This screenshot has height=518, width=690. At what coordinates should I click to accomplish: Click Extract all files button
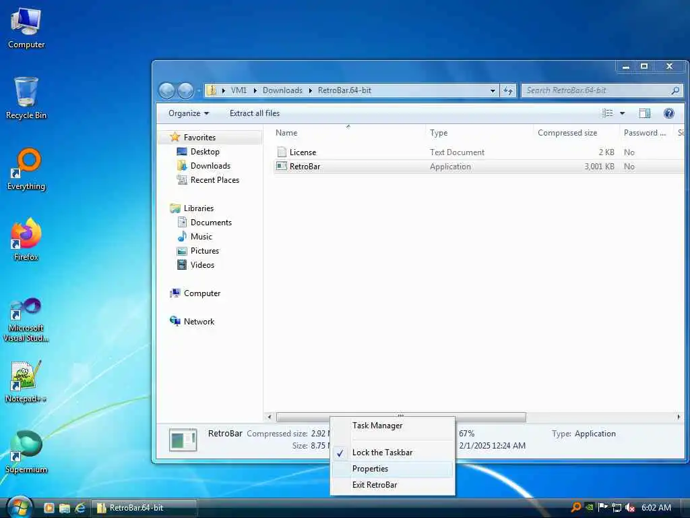[x=254, y=113]
